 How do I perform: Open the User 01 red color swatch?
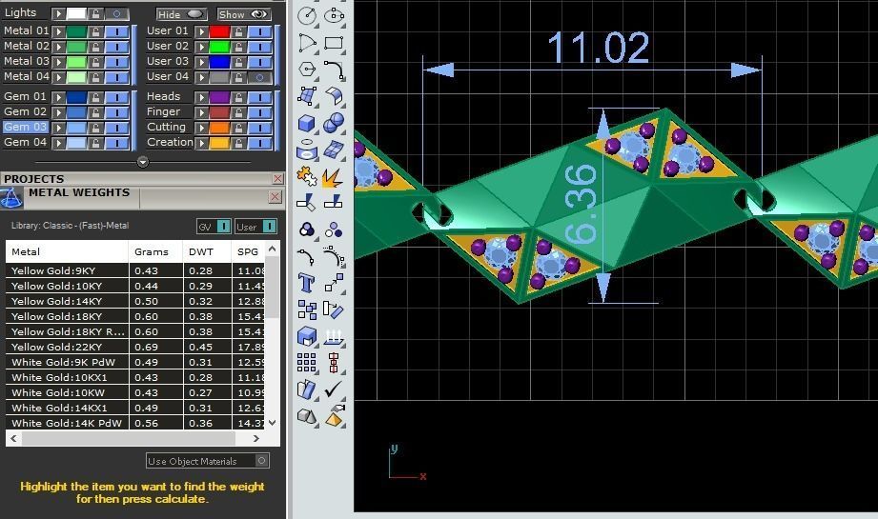(x=219, y=31)
